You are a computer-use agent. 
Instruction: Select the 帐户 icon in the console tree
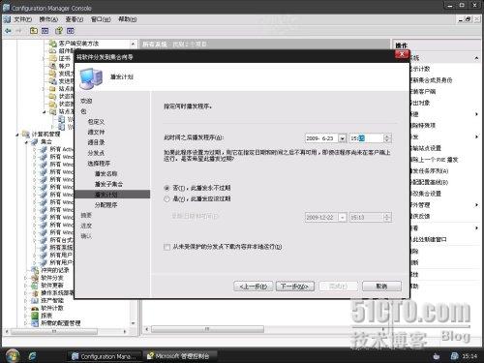(x=52, y=66)
